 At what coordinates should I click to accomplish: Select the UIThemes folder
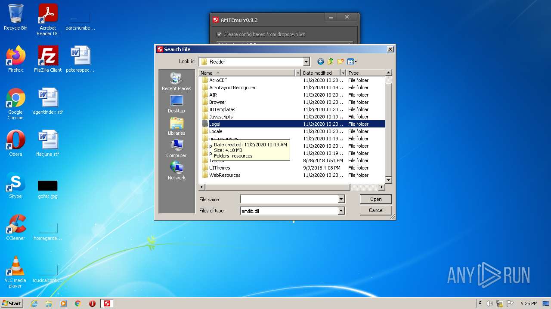[x=220, y=168]
